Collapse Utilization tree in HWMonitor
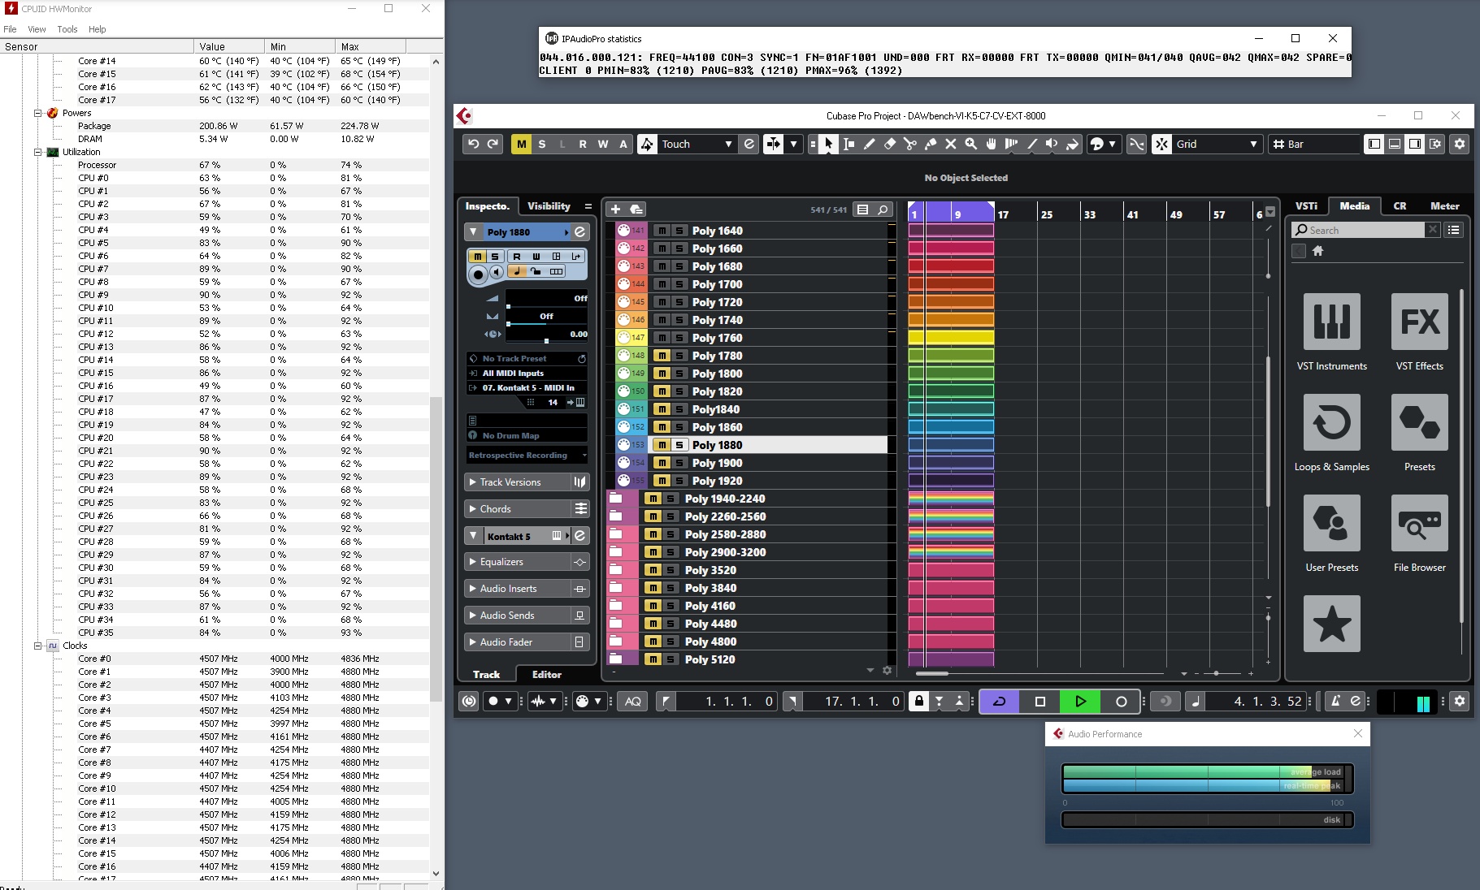This screenshot has height=890, width=1480. click(37, 152)
